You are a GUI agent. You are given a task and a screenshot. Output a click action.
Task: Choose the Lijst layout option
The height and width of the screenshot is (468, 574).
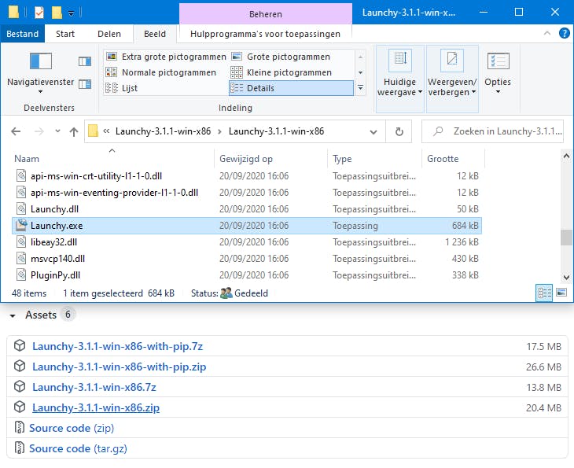pyautogui.click(x=129, y=88)
